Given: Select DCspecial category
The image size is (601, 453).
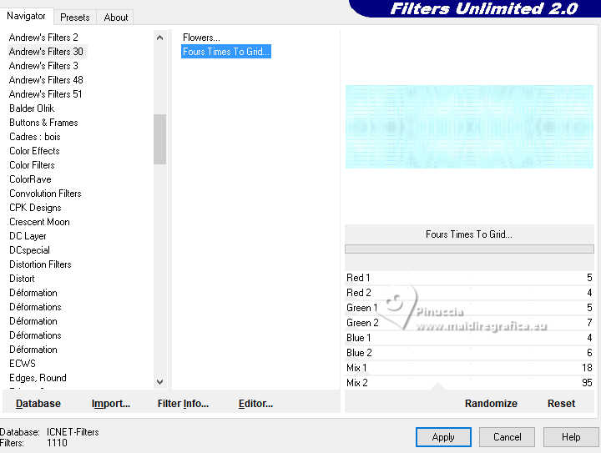Looking at the screenshot, I should pyautogui.click(x=29, y=250).
